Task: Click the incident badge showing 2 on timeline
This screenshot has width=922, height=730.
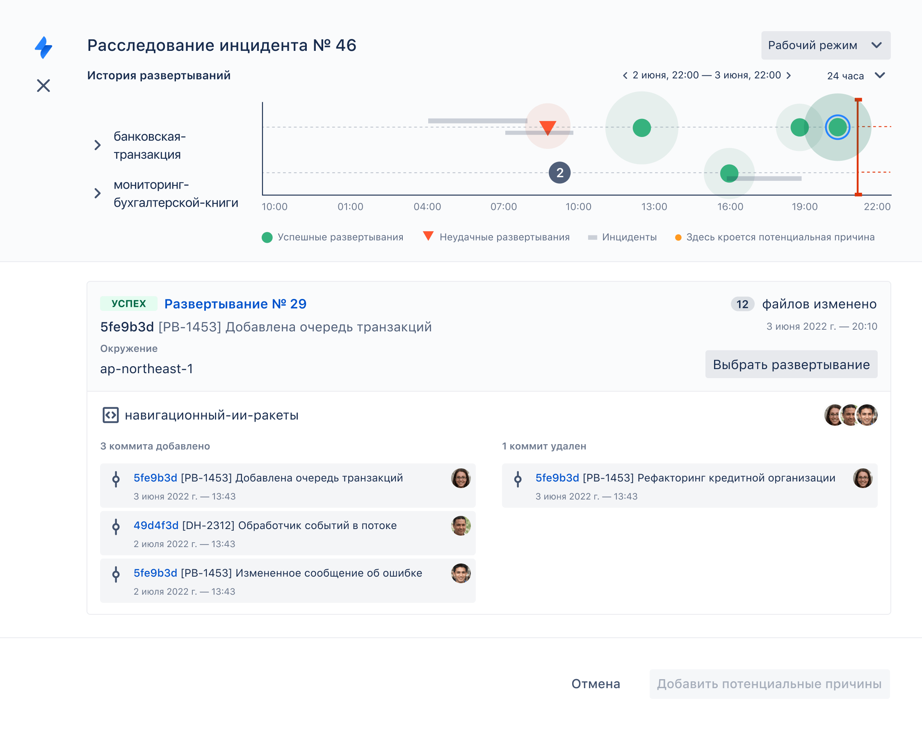Action: coord(560,173)
